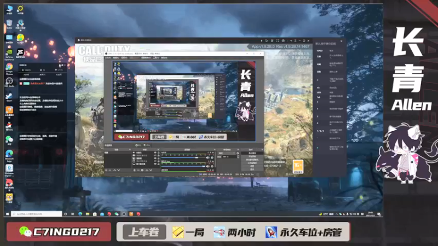Pop out the Sources dock using its header icon
Screen dimensions: 438x246
pyautogui.click(x=158, y=149)
